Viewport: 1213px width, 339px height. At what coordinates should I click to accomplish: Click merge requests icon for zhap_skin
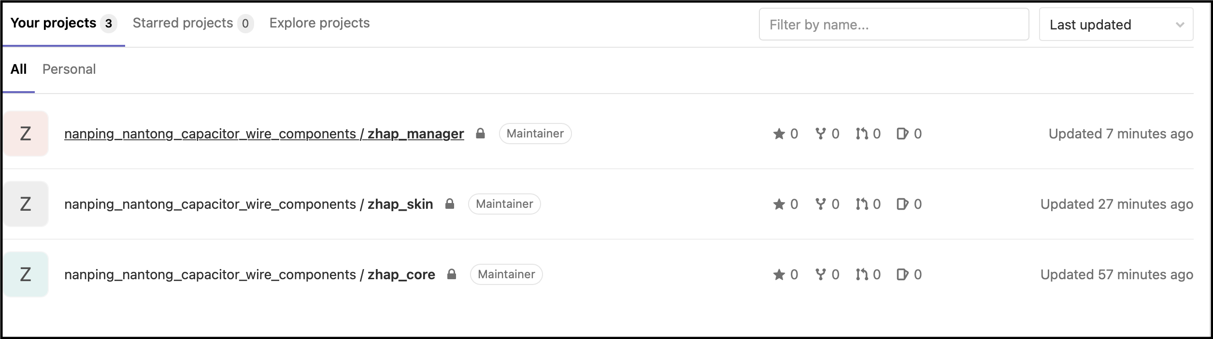coord(862,204)
